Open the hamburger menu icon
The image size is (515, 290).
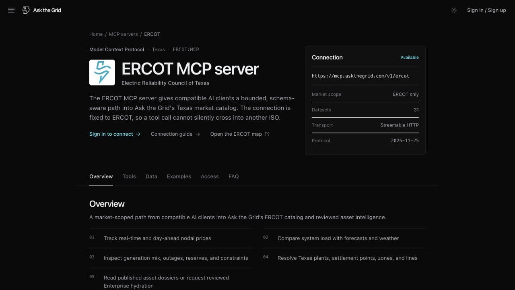11,10
